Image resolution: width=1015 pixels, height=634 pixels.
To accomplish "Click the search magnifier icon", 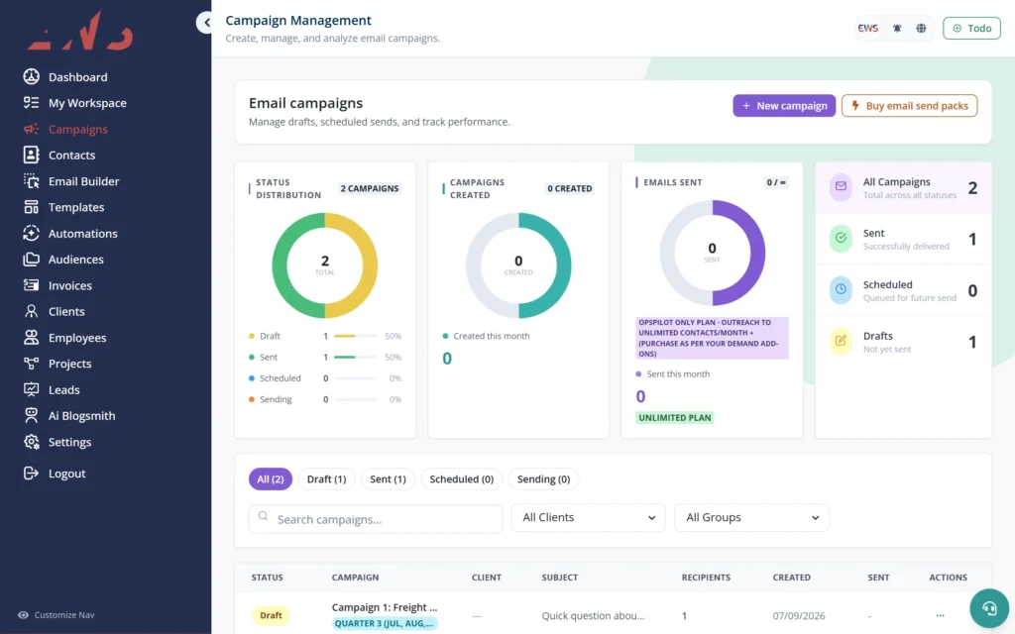I will click(x=263, y=516).
